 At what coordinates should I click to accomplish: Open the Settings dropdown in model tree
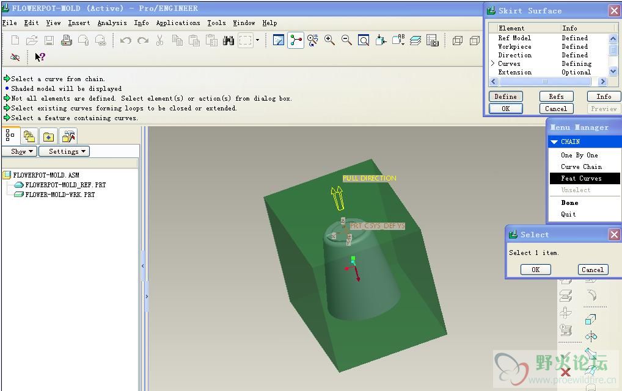64,151
